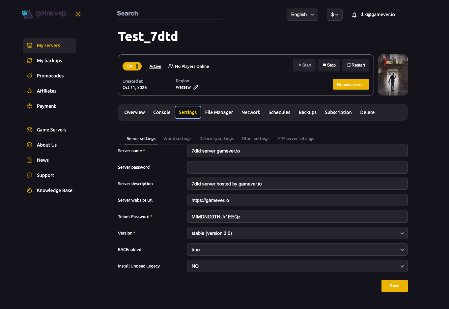Click the Active status link
Image resolution: width=449 pixels, height=309 pixels.
(x=155, y=67)
